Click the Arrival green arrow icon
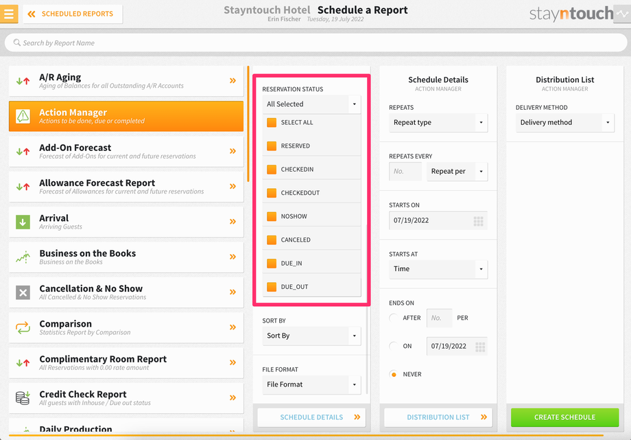Image resolution: width=631 pixels, height=440 pixels. point(23,222)
